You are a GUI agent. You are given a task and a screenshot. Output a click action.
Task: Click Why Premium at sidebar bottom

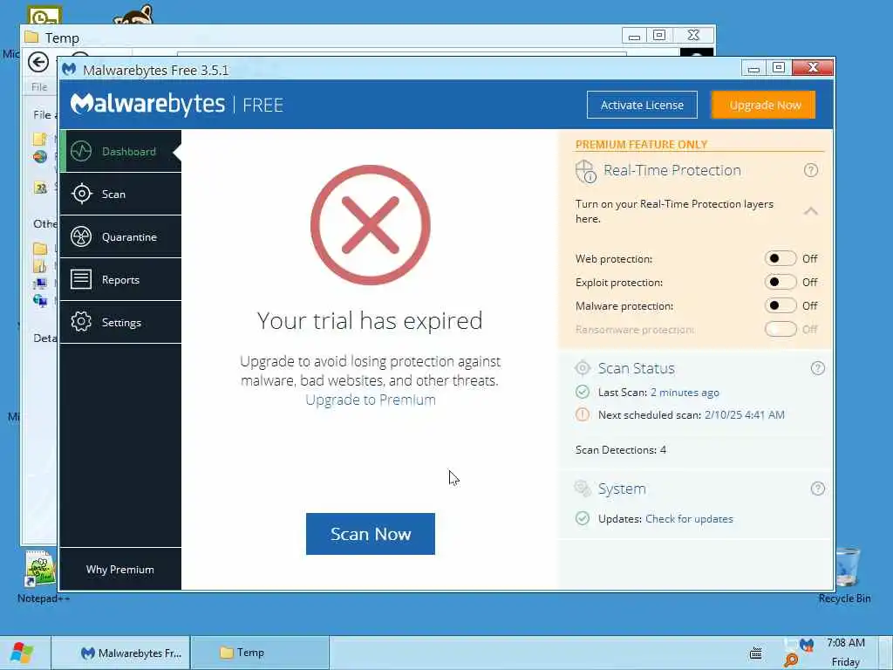coord(120,569)
